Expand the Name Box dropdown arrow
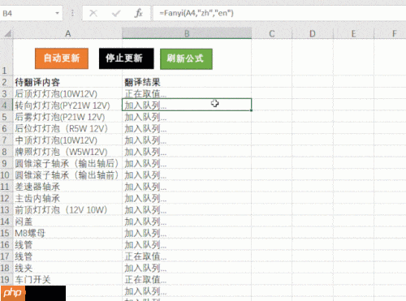 click(x=57, y=13)
